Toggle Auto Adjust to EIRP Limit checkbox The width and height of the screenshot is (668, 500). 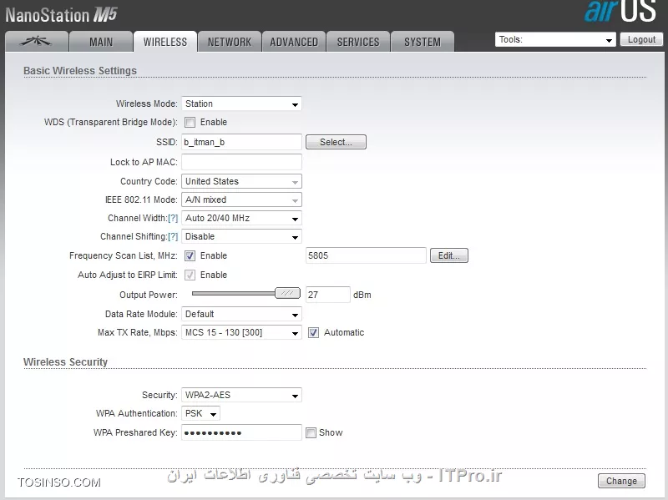190,275
